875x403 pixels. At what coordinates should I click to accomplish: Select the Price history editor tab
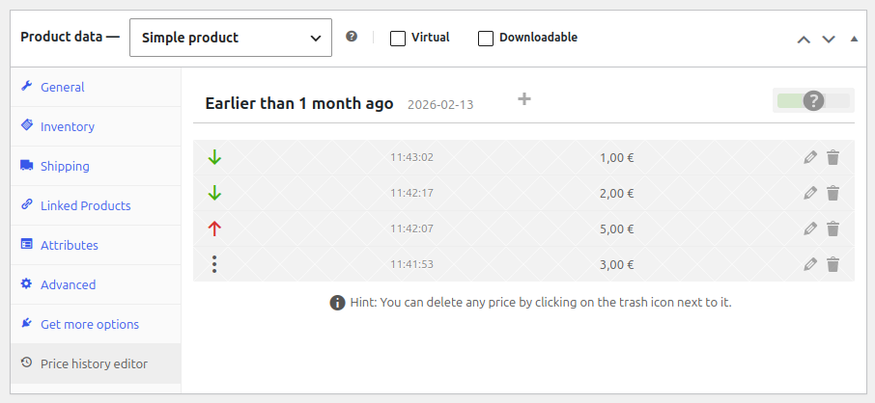(94, 363)
